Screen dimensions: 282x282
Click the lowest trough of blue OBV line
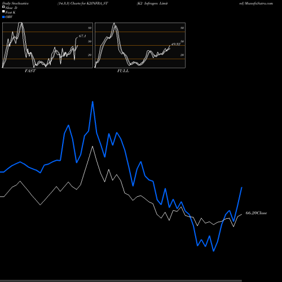213,251
